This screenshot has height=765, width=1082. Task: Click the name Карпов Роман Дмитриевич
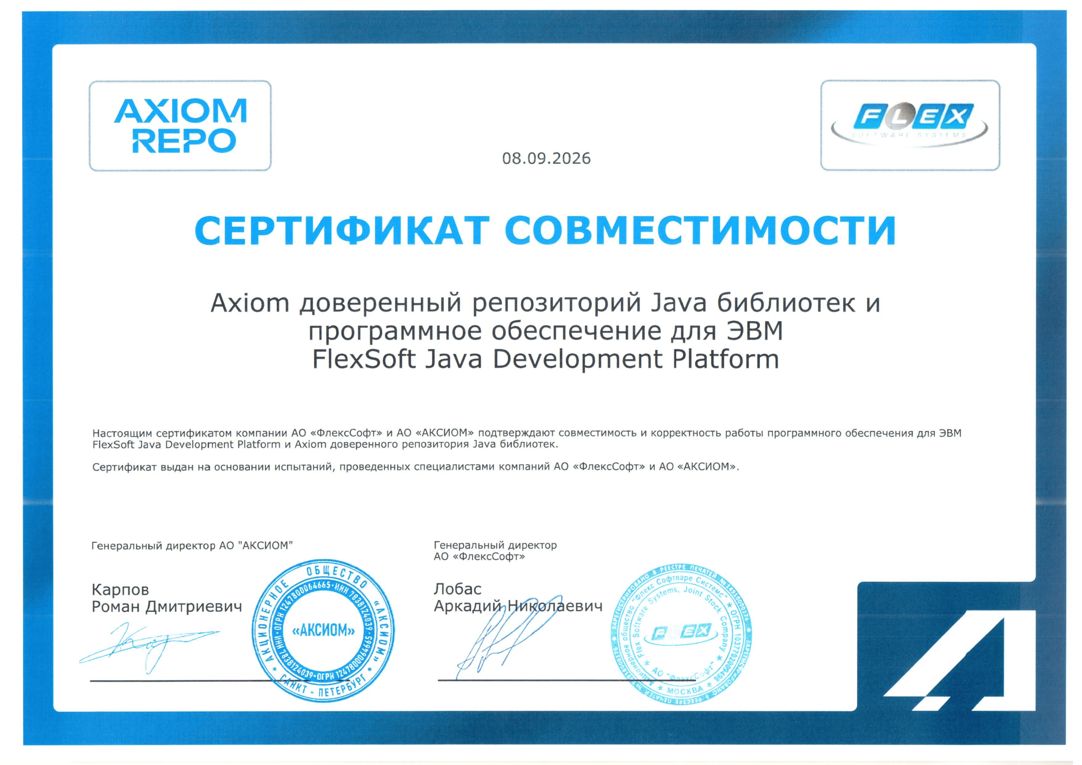(x=167, y=598)
